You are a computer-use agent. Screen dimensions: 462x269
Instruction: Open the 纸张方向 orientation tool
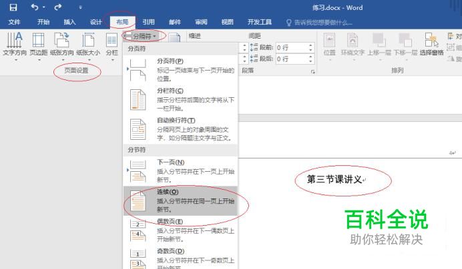pyautogui.click(x=61, y=45)
